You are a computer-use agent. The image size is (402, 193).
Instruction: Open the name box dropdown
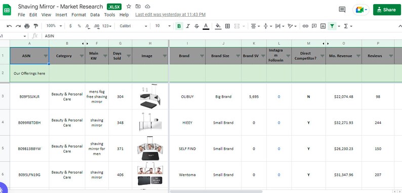point(25,36)
